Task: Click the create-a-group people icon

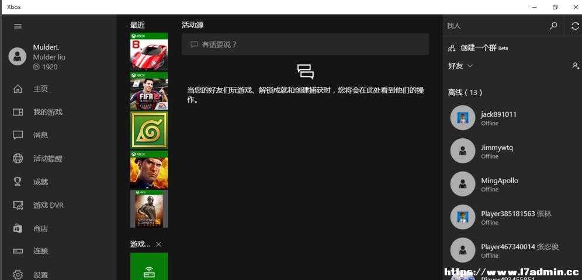Action: [x=452, y=48]
